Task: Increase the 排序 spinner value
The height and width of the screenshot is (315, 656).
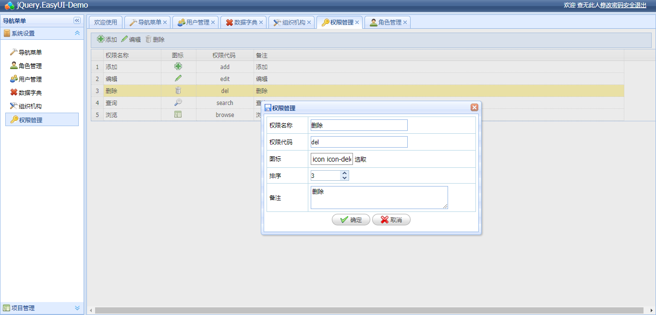Action: tap(344, 173)
